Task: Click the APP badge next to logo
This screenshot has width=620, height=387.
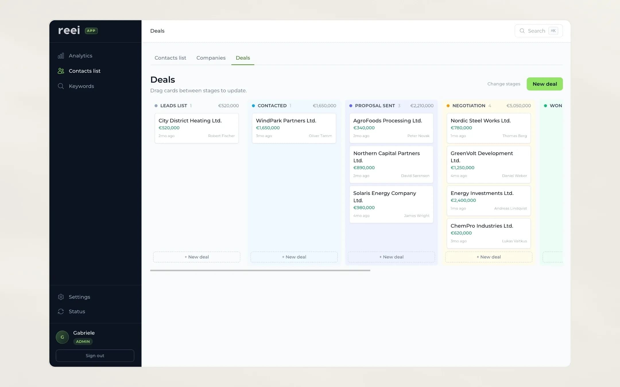Action: pos(91,31)
